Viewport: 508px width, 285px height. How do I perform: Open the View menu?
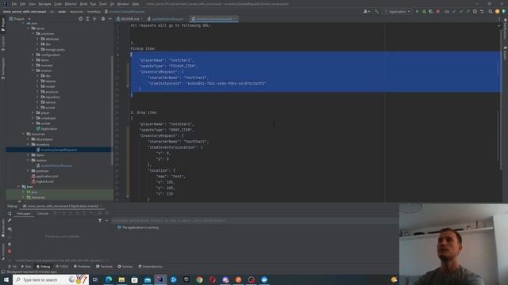pyautogui.click(x=32, y=4)
